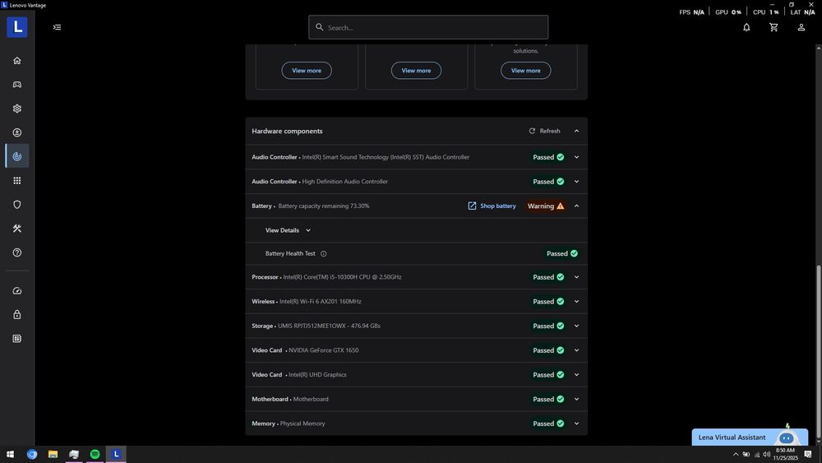Open notifications bell
Screen dimensions: 822x463
pos(746,27)
